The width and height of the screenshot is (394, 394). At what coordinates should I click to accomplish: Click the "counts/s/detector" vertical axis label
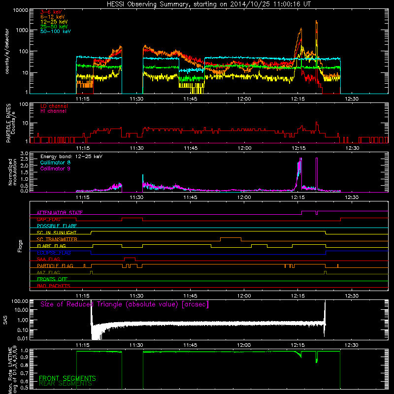pos(7,51)
